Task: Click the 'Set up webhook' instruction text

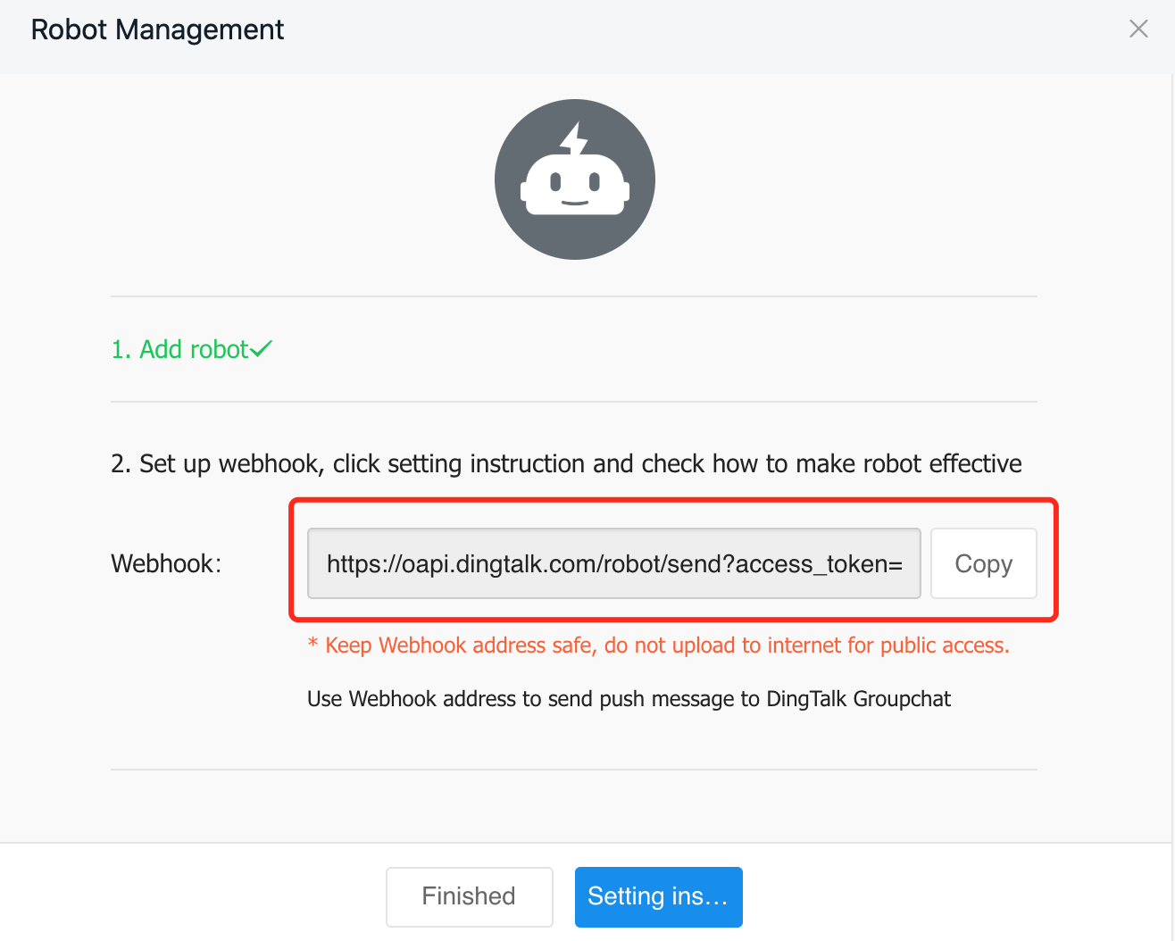Action: pyautogui.click(x=566, y=463)
